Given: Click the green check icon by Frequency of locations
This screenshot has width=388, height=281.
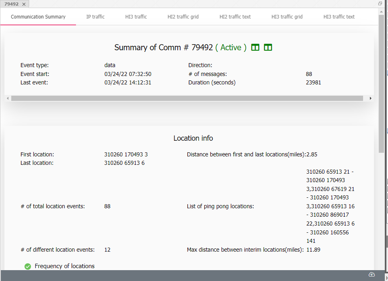Looking at the screenshot, I should pos(28,266).
